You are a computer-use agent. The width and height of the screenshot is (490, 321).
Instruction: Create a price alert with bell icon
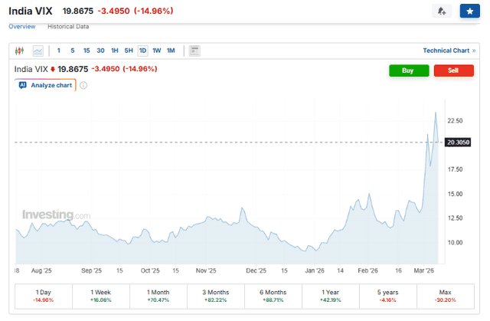[x=442, y=11]
